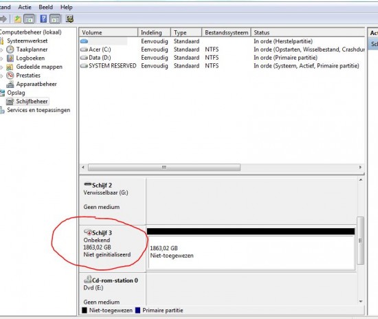The height and width of the screenshot is (319, 378).
Task: Click the blue Help question mark icon
Action: coord(43,19)
